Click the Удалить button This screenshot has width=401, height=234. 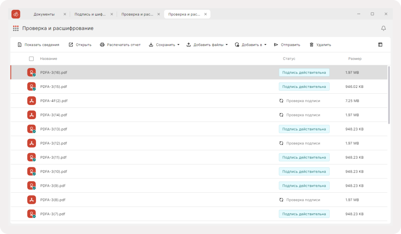click(320, 45)
